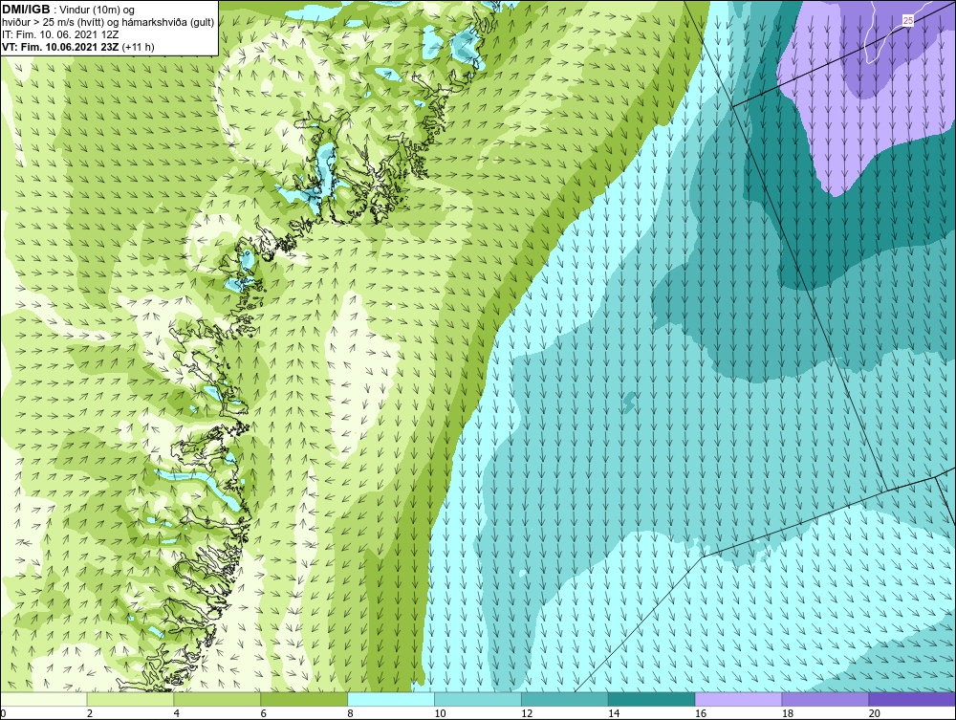The width and height of the screenshot is (956, 720).
Task: Click the 8–10 m/s pale cyan legend swatch
Action: point(391,699)
